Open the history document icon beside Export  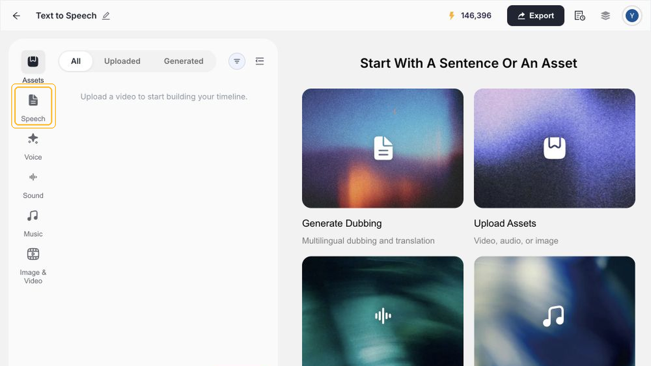click(x=580, y=16)
